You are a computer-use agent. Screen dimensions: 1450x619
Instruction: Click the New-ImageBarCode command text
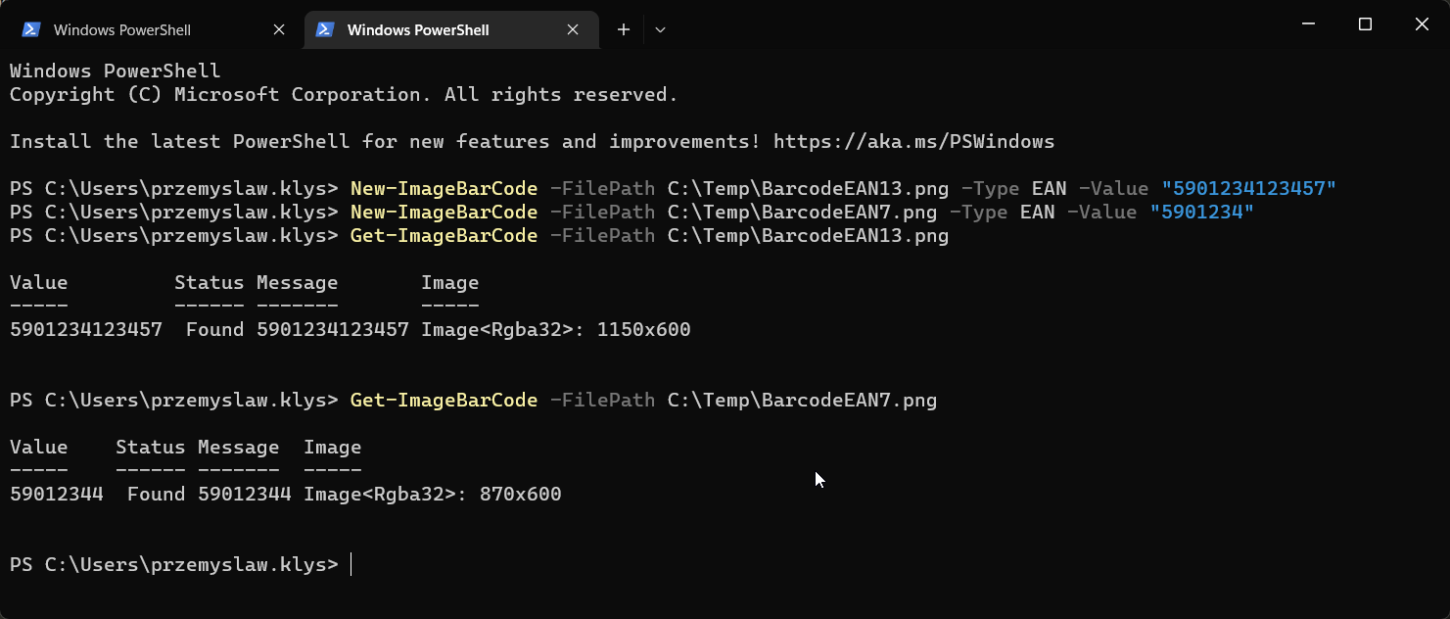(x=443, y=188)
